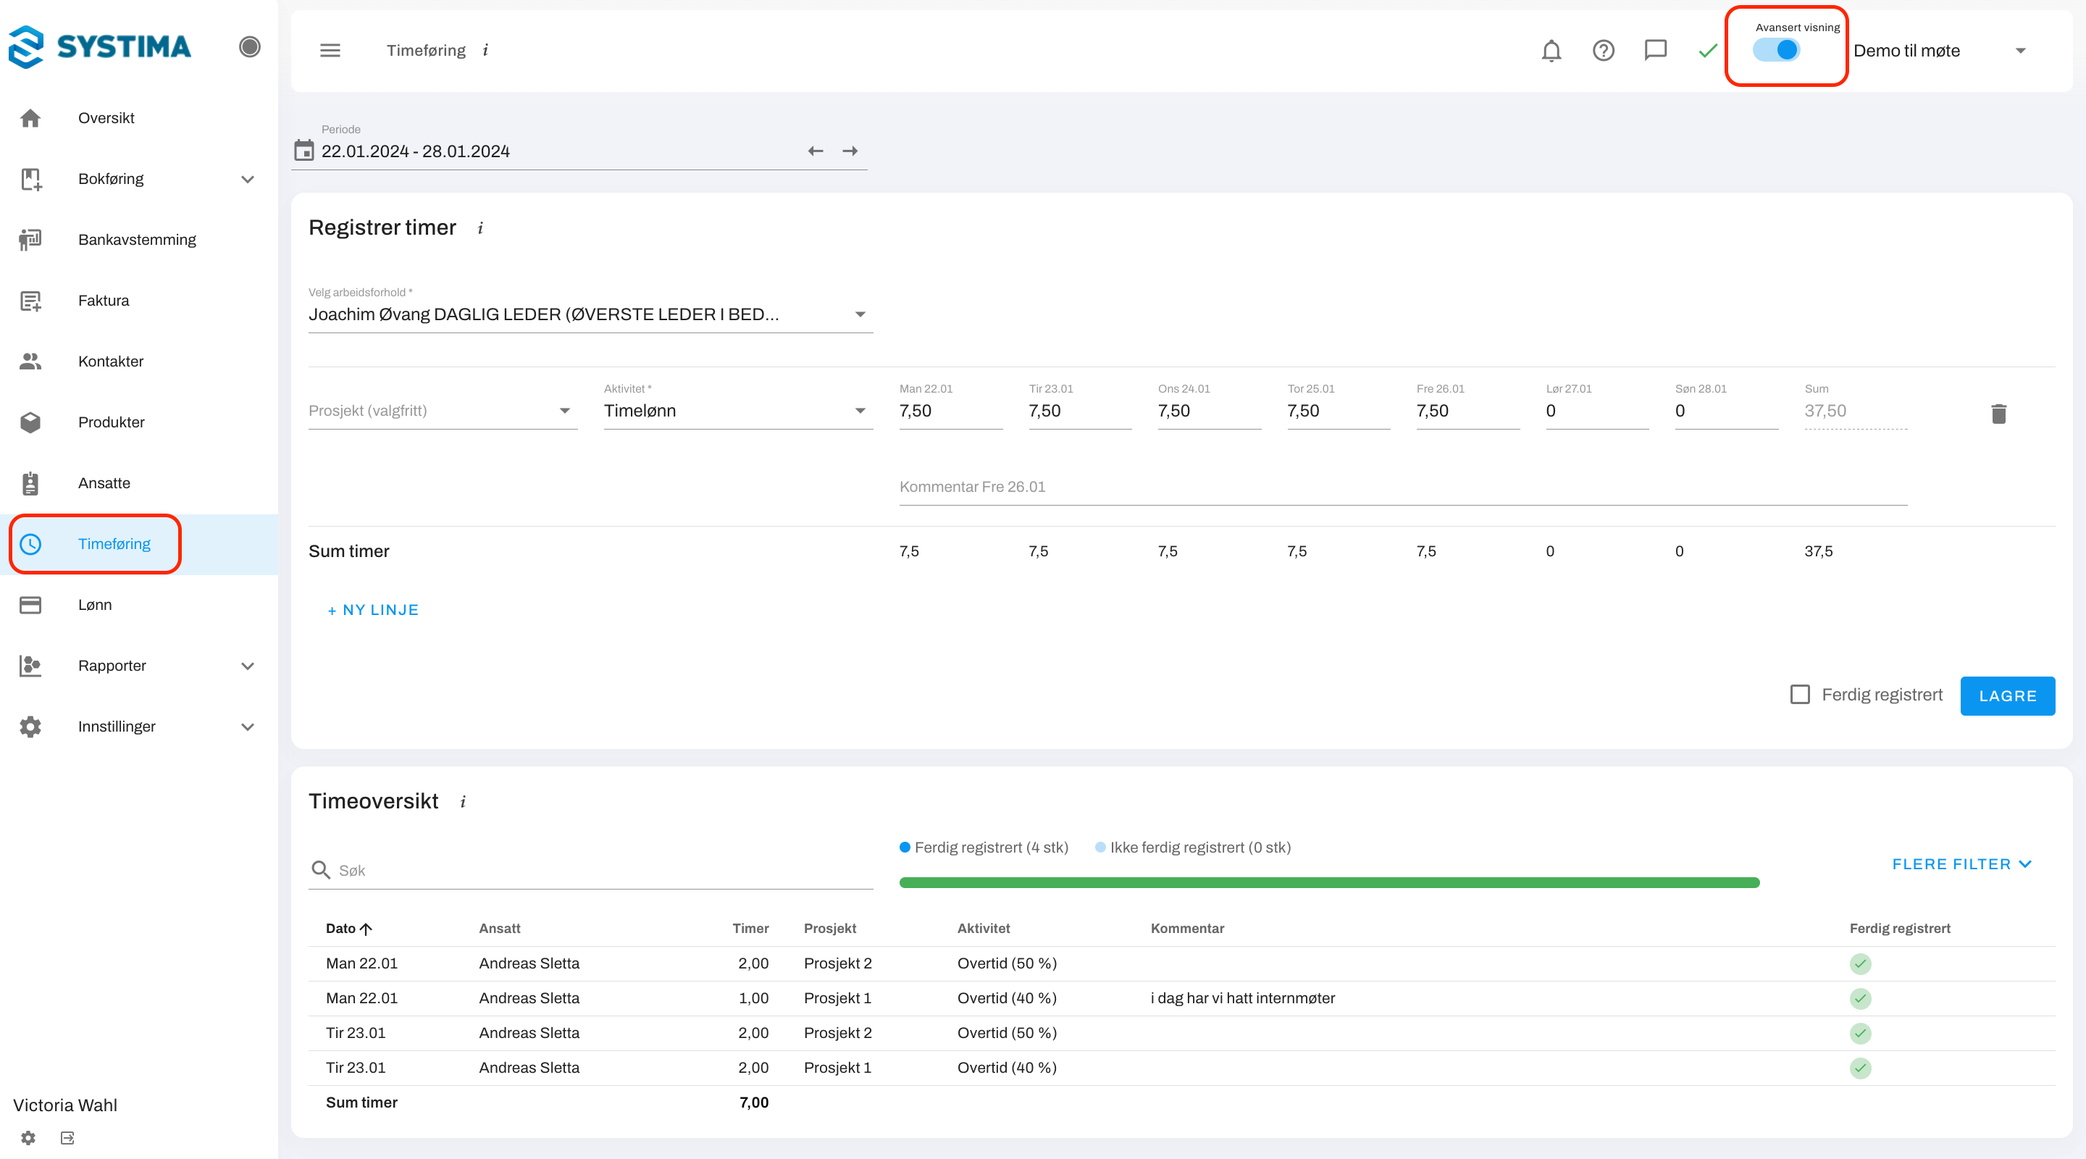Toggle the Avansert visning switch
This screenshot has height=1159, width=2086.
click(1777, 50)
